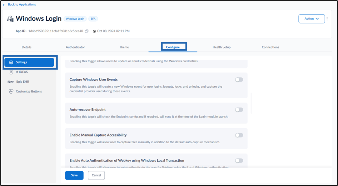The image size is (338, 186).
Task: Click the App ID value text
Action: coord(56,31)
